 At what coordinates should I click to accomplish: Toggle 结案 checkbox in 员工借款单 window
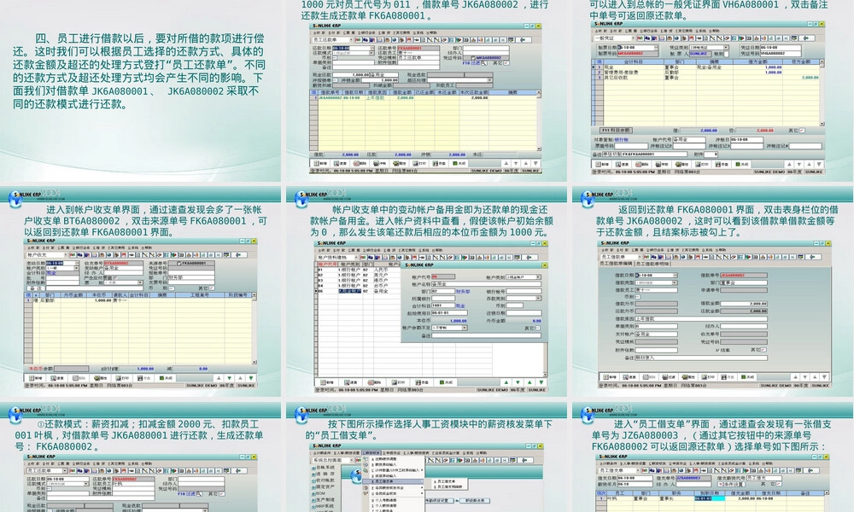pos(718,350)
